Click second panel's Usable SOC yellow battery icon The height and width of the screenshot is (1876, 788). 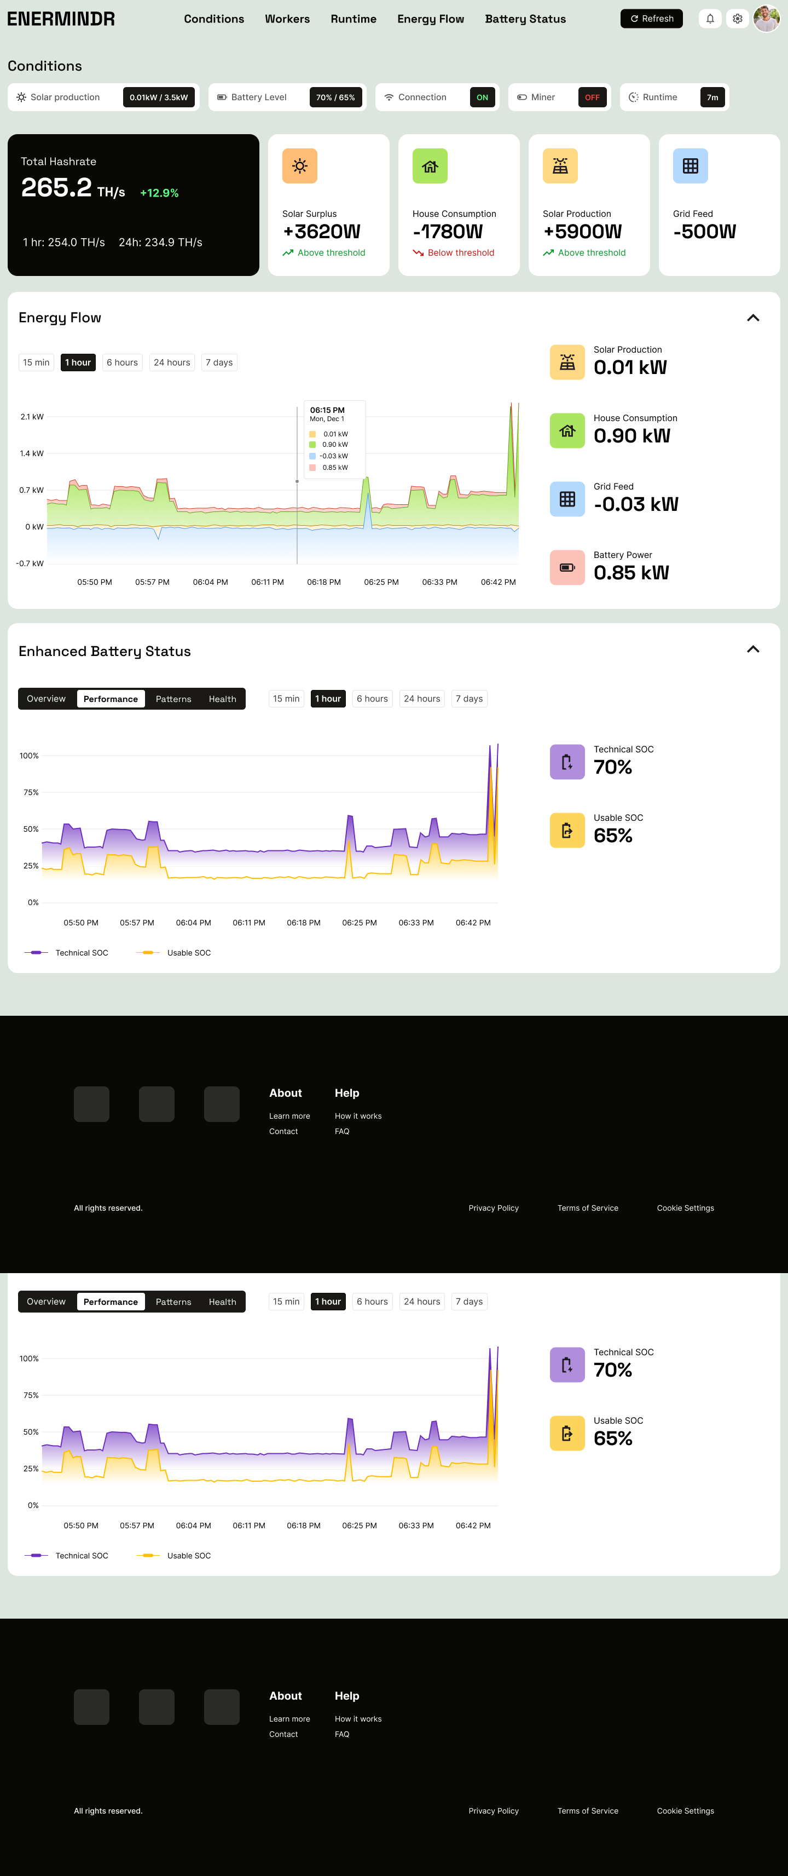[567, 1433]
